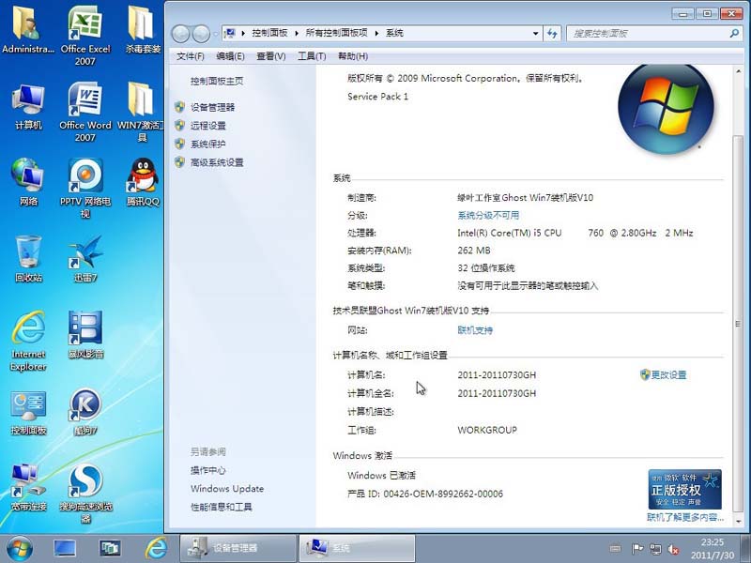Open 宽带连接 desktop shortcut

click(x=28, y=487)
